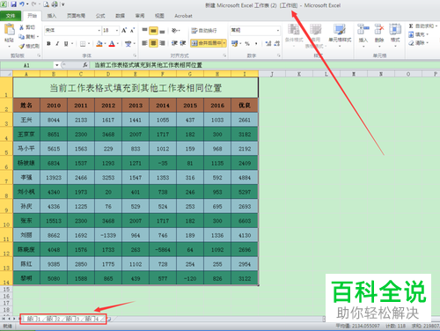Open the fill color dropdown arrow

(x=105, y=44)
